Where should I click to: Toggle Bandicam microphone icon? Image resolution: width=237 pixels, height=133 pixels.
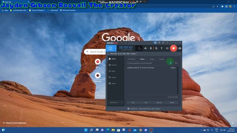(151, 48)
